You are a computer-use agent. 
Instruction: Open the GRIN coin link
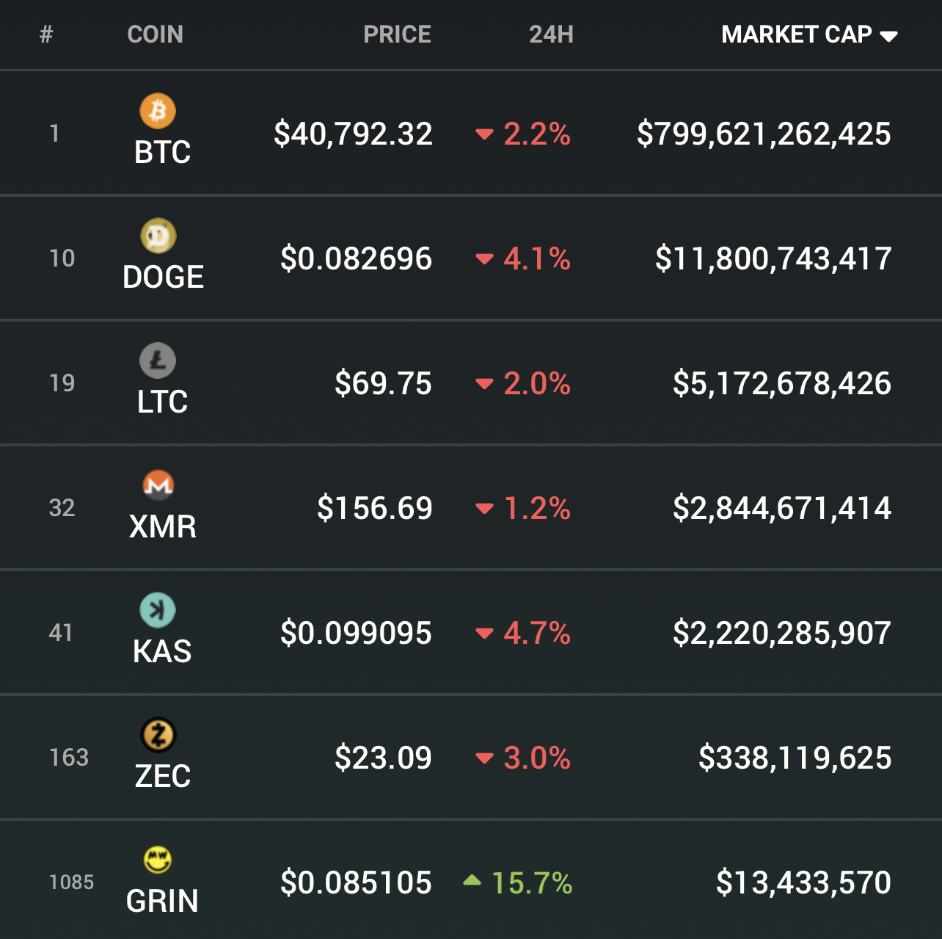pyautogui.click(x=162, y=902)
